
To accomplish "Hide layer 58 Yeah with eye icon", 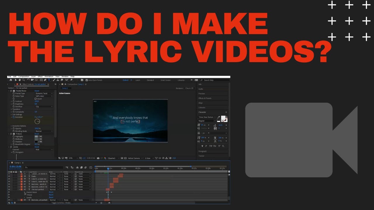I will point(9,176).
